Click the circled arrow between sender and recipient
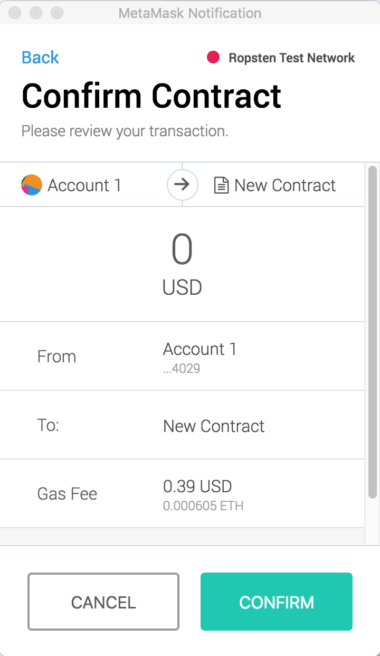Screen dimensions: 380x656 click(182, 185)
